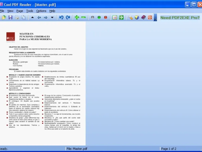
Task: Rotate counterclockwise with the blue undo arrow
Action: (61, 17)
